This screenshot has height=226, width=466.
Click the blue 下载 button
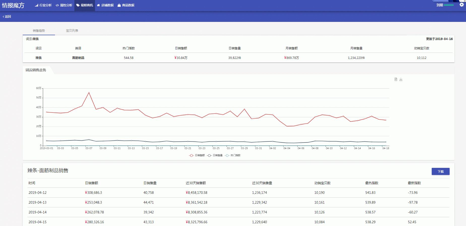click(440, 171)
